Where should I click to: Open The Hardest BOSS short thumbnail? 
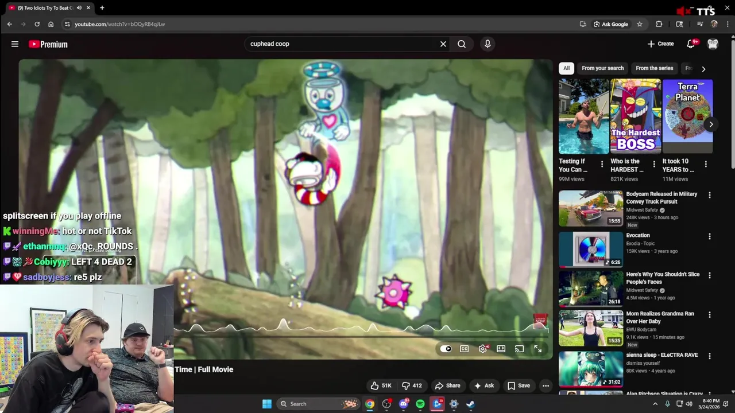(x=636, y=116)
